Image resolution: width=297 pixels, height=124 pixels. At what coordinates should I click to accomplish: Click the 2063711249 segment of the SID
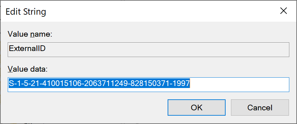coord(104,83)
